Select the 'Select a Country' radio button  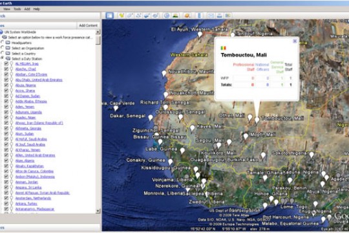2,53
